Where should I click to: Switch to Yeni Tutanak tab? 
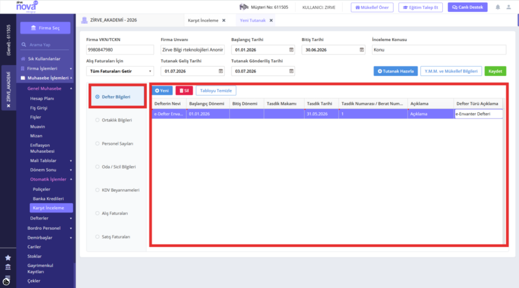pyautogui.click(x=252, y=21)
